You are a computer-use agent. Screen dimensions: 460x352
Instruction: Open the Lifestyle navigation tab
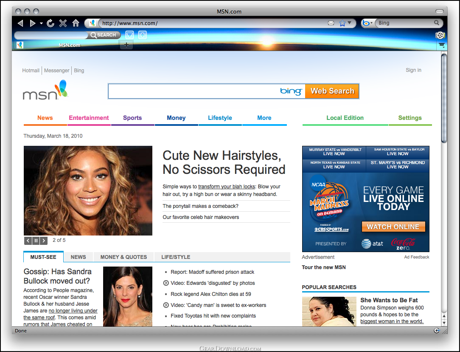click(x=220, y=118)
